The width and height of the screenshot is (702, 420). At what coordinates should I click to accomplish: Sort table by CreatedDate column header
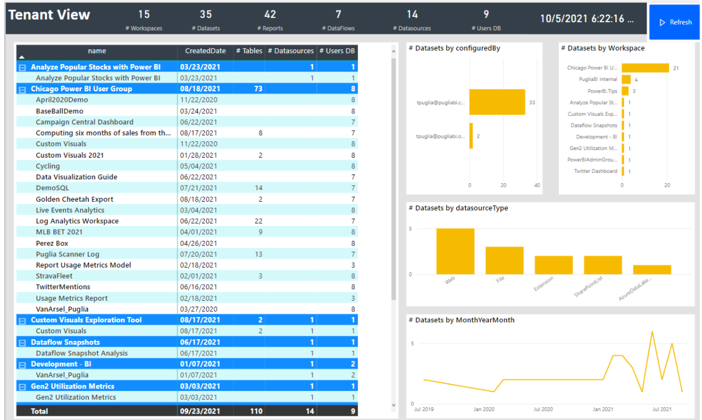coord(206,51)
